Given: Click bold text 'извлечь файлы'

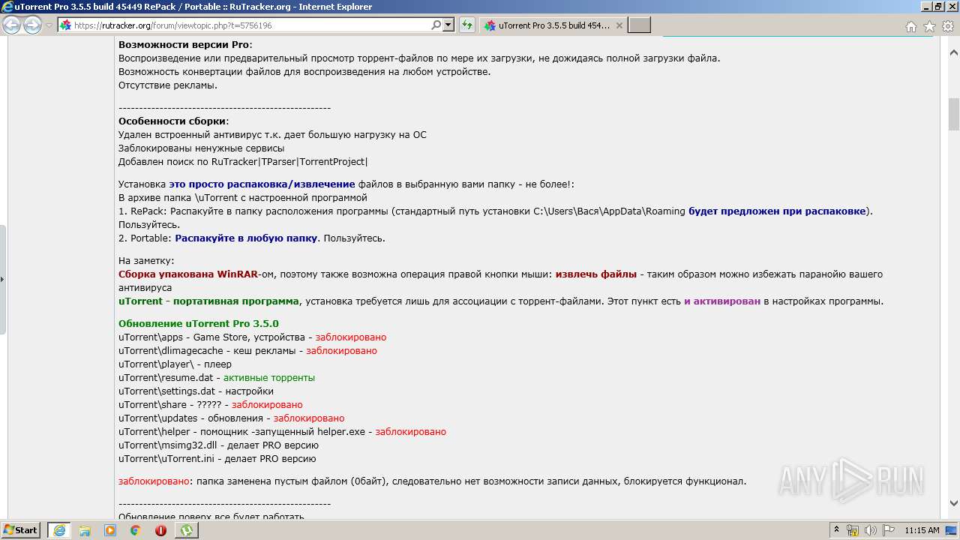Looking at the screenshot, I should (x=596, y=274).
